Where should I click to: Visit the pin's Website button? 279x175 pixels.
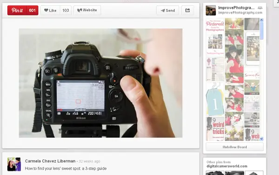(87, 10)
